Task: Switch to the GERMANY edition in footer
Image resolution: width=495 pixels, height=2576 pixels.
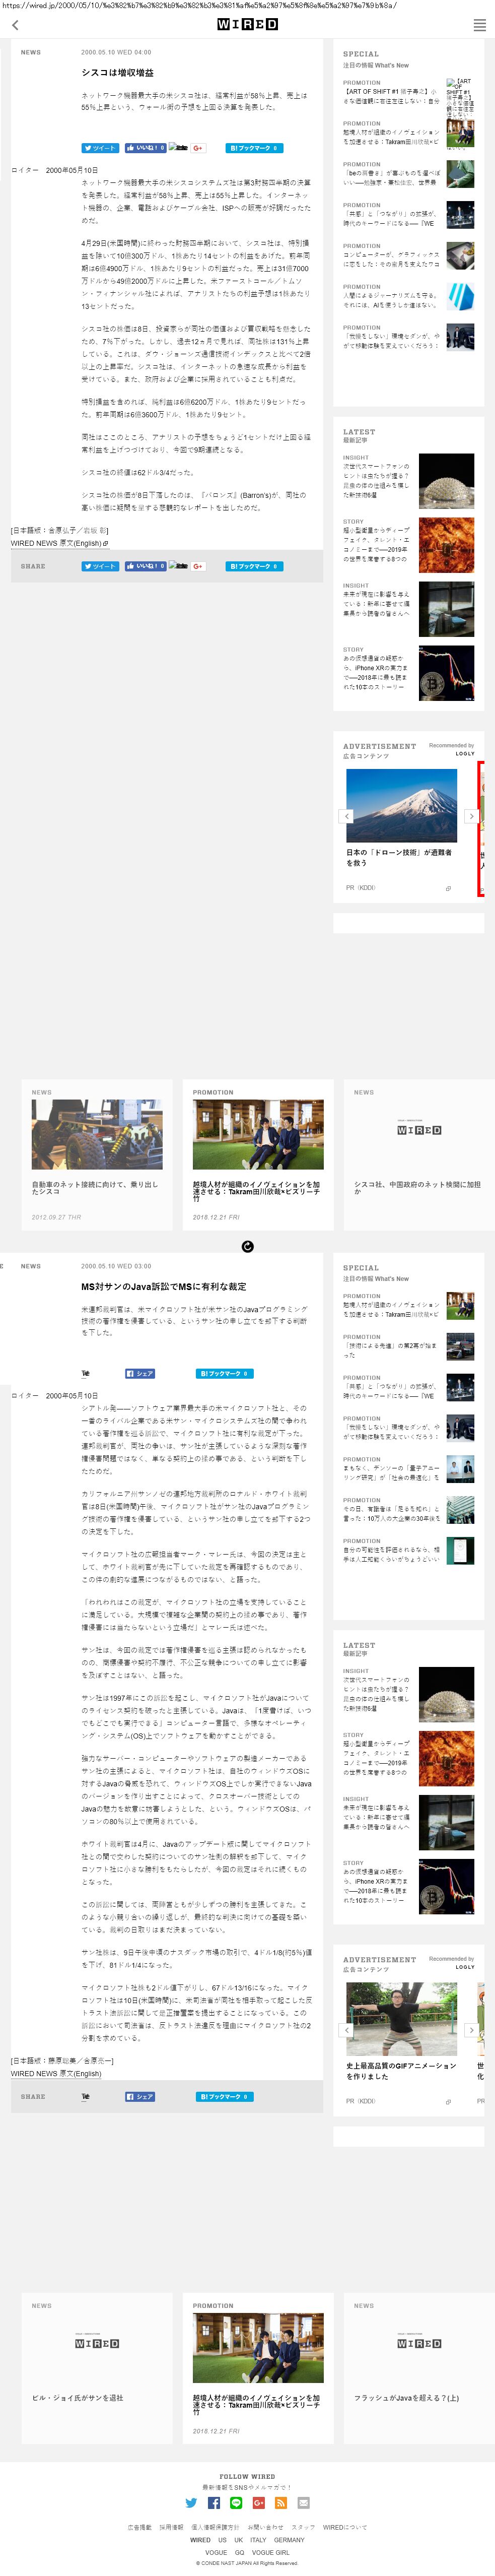Action: 289,2540
